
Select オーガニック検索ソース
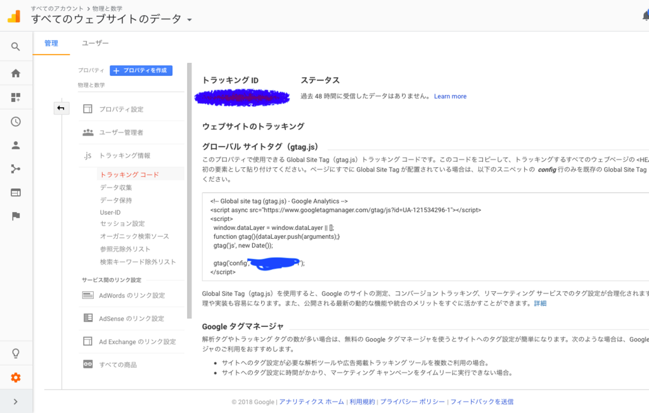[x=134, y=236]
